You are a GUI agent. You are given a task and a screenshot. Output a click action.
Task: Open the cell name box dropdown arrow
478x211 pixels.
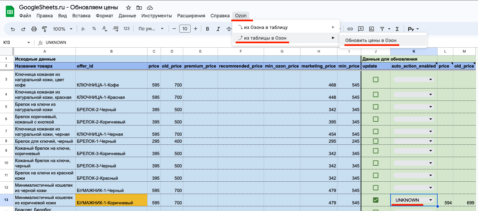click(x=29, y=43)
